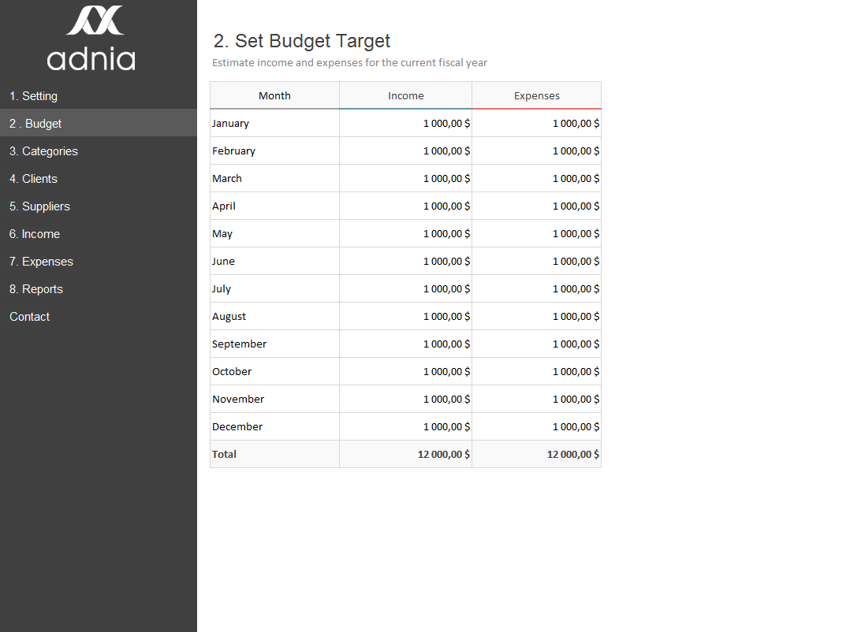The width and height of the screenshot is (850, 632).
Task: Click the April row label
Action: (275, 206)
